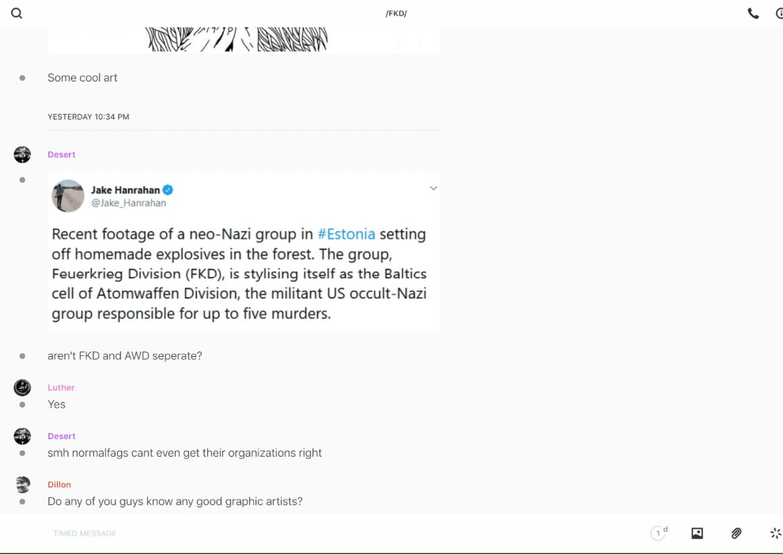Open Luther's profile avatar
The image size is (783, 554).
(22, 388)
